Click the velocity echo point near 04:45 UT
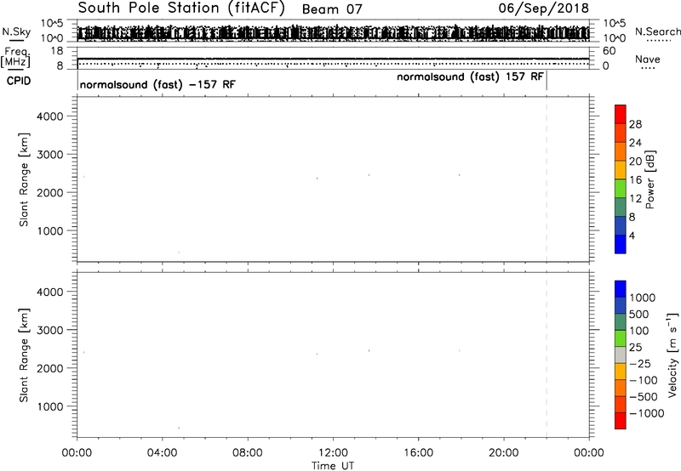The image size is (681, 471). (x=179, y=428)
